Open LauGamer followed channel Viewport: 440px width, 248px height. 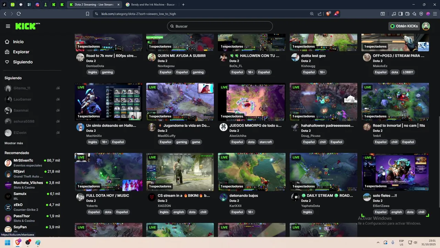[x=32, y=99]
